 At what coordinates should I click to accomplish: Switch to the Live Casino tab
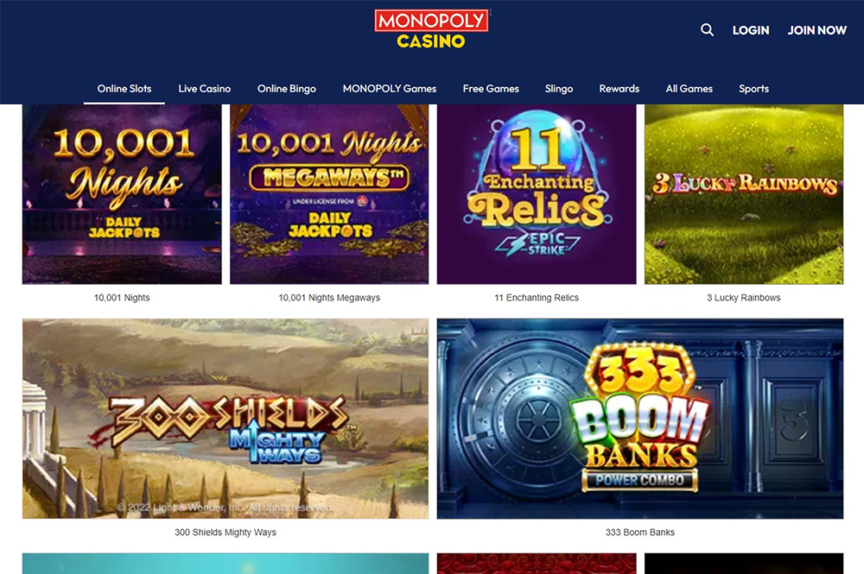[205, 89]
